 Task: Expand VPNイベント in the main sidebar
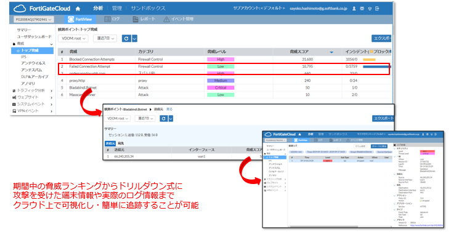pyautogui.click(x=52, y=111)
